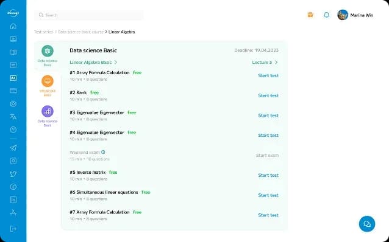The height and width of the screenshot is (242, 389).
Task: Open the LinkedIn icon in sidebar
Action: [13, 199]
